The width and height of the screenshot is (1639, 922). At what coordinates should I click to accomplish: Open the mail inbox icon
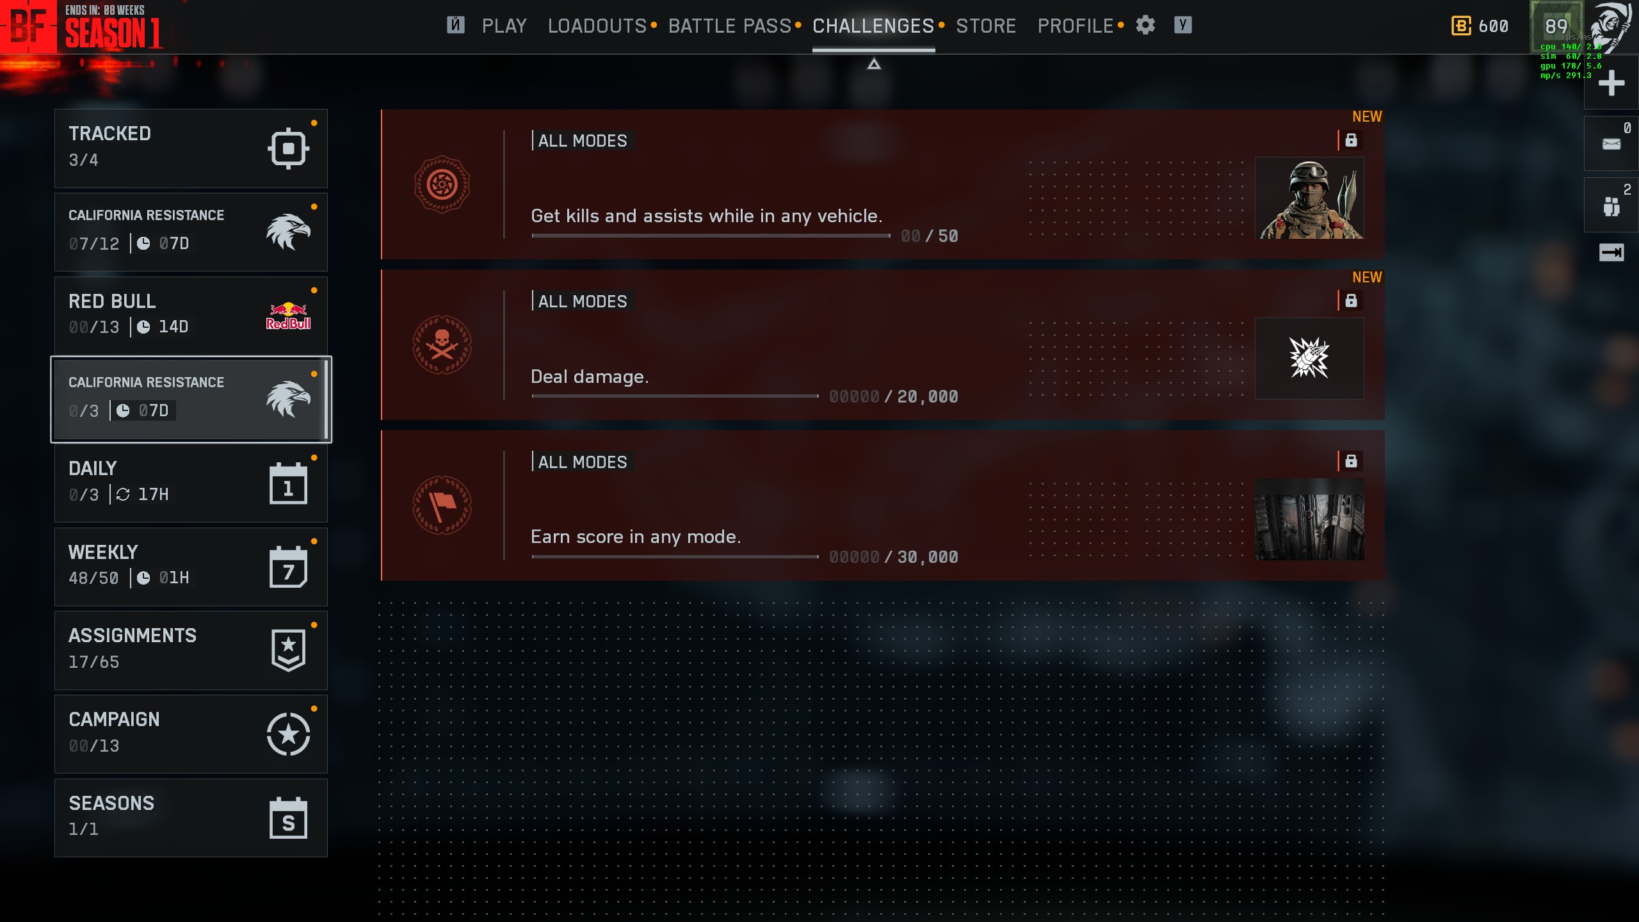pos(1611,144)
